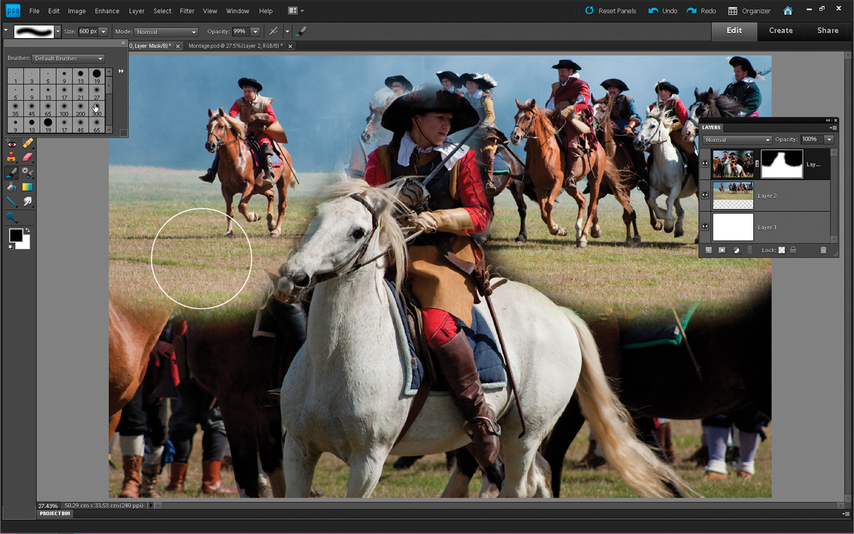
Task: Enable airbrush mode in options bar
Action: click(273, 31)
